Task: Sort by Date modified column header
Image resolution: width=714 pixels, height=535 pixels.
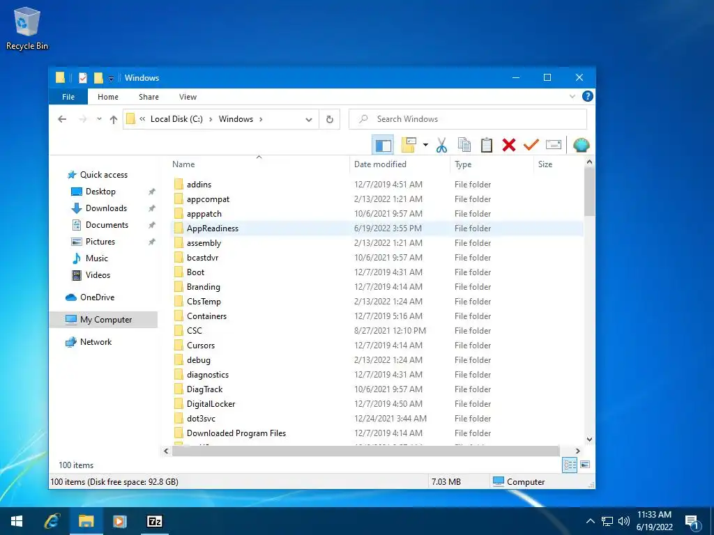Action: coord(380,164)
